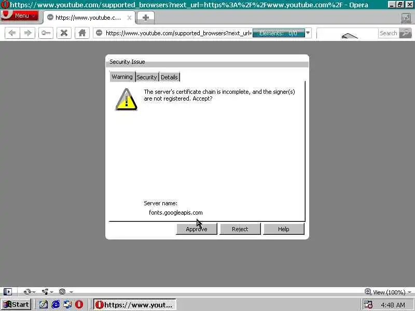Viewport: 415px width, 311px height.
Task: Click the password wand key icon
Action: (x=46, y=33)
